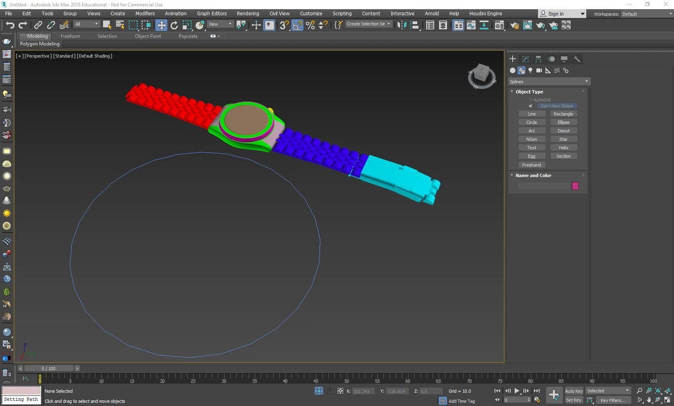The height and width of the screenshot is (406, 674).
Task: Click the Add Time Tag icon
Action: coord(443,401)
